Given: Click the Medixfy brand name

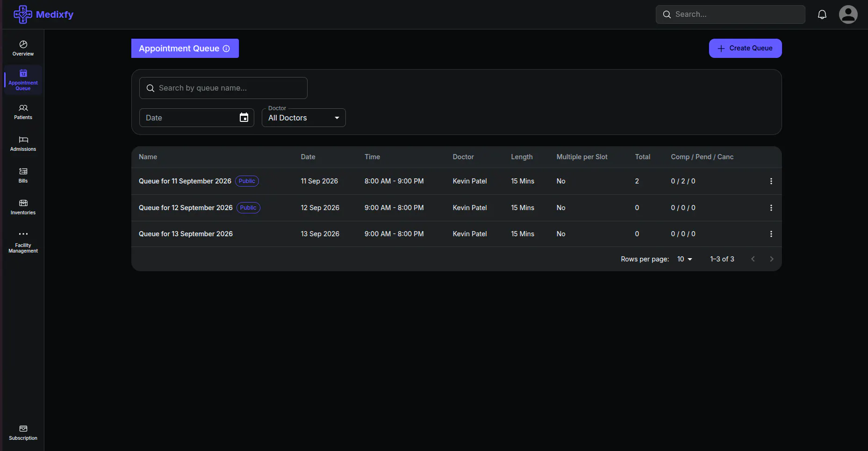Looking at the screenshot, I should (x=55, y=14).
